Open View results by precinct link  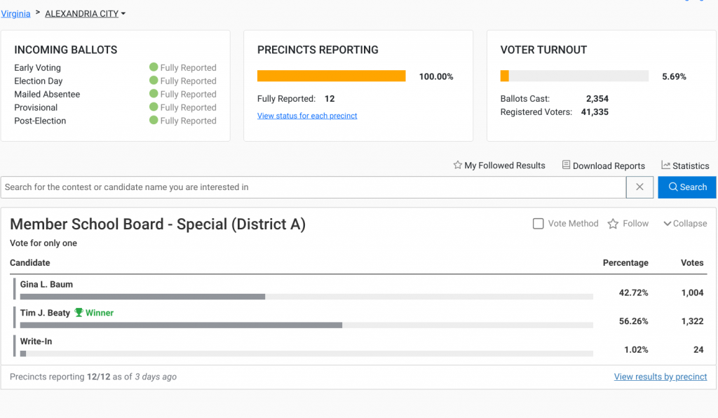pyautogui.click(x=660, y=377)
